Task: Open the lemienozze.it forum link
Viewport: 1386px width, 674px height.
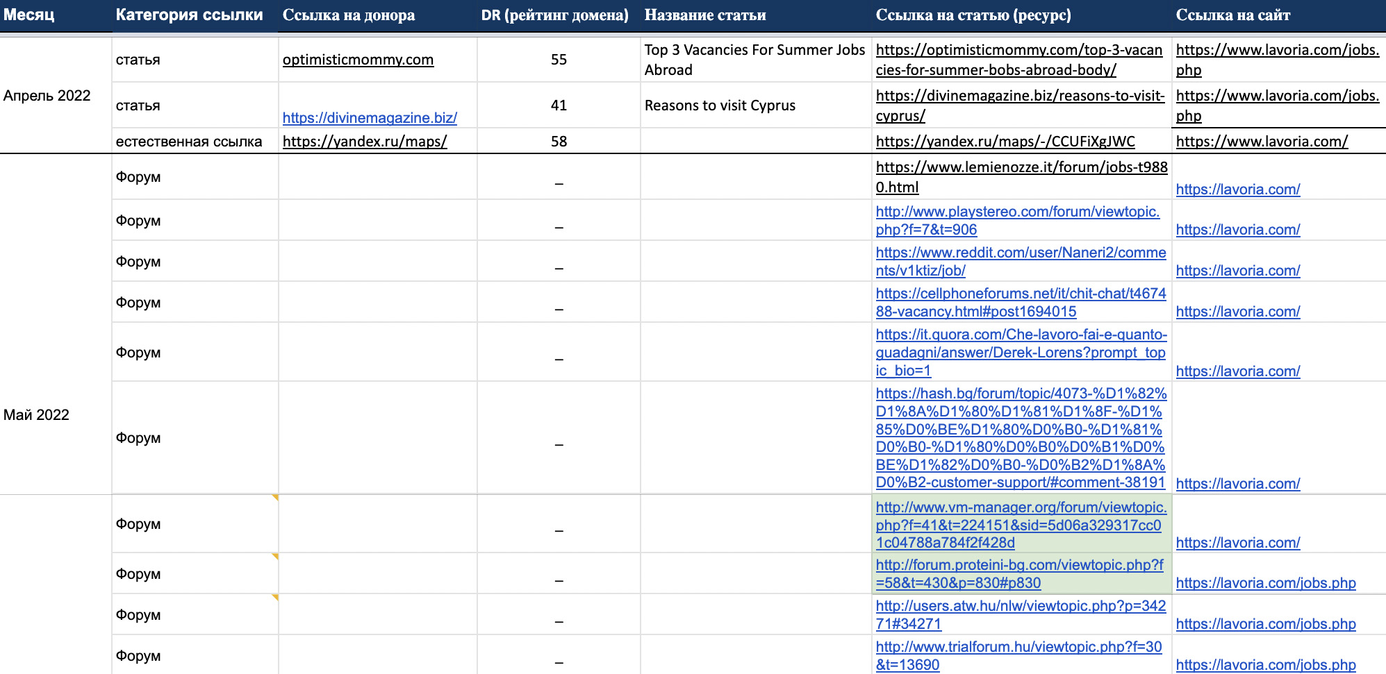Action: (x=1021, y=177)
